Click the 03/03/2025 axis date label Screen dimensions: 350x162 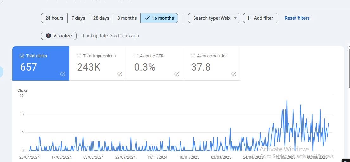tap(221, 157)
